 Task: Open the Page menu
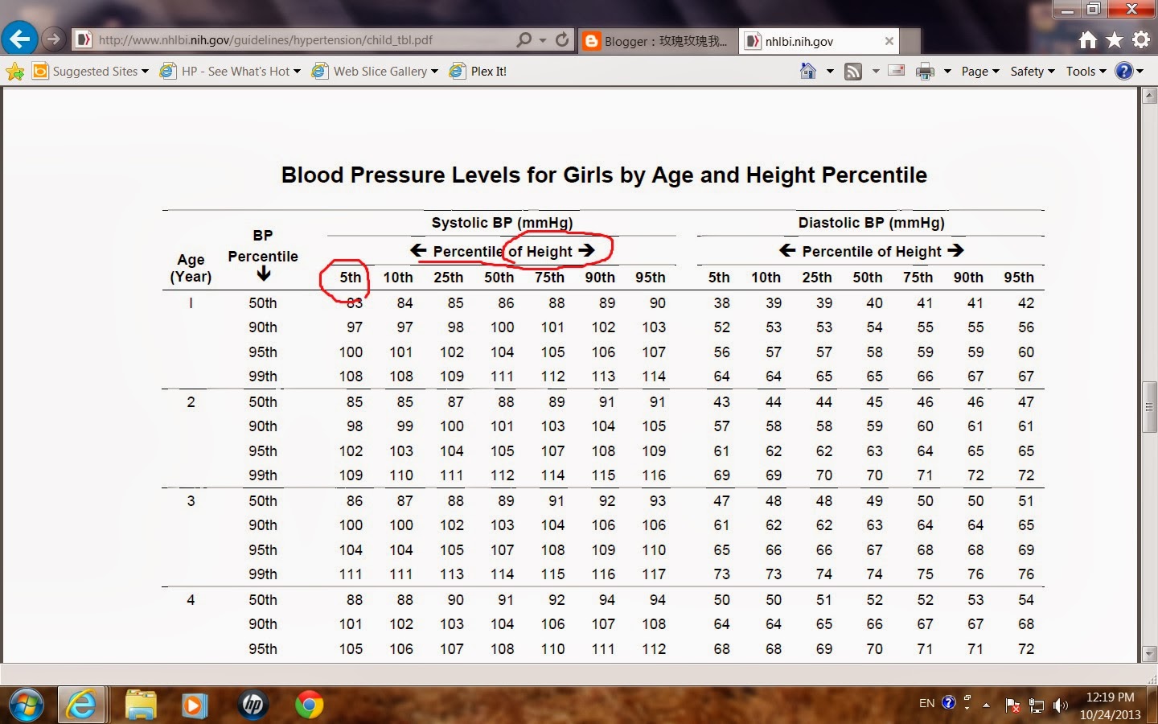coord(980,72)
